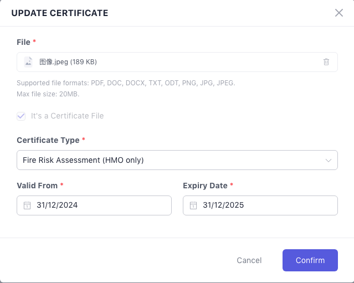Click the Expiry Date calendar icon
The image size is (354, 283).
(193, 205)
